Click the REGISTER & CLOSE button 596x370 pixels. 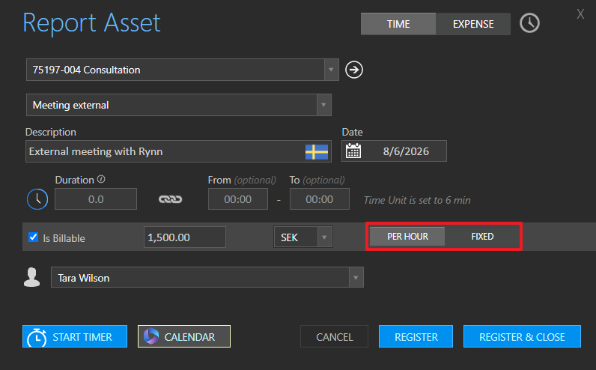click(522, 336)
